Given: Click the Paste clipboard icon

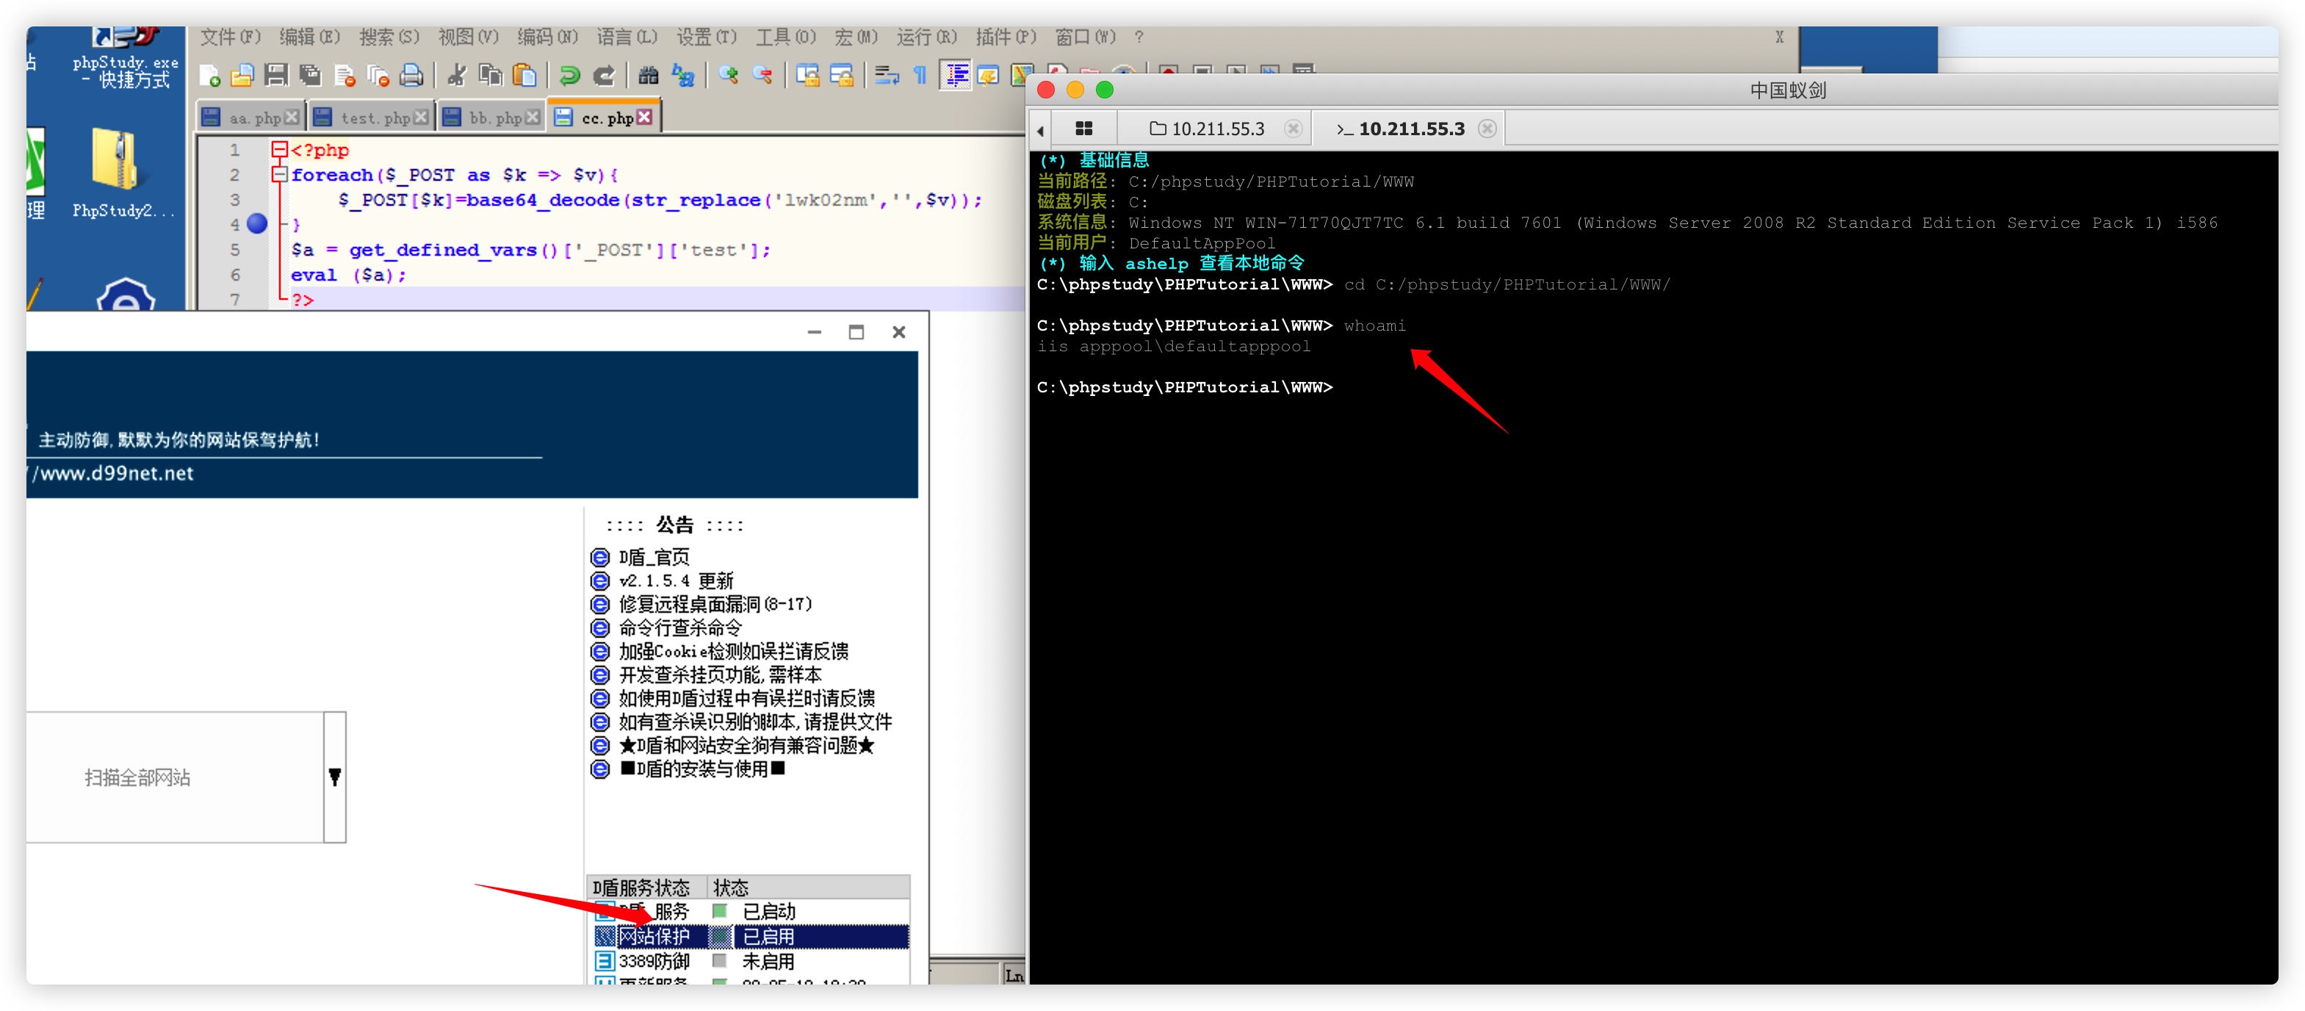Looking at the screenshot, I should click(525, 76).
